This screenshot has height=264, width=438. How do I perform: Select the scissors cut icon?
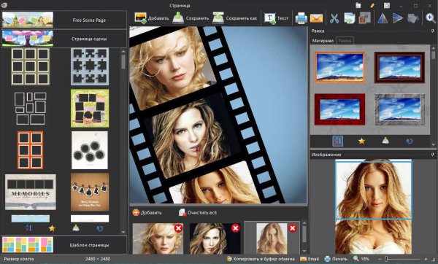(334, 18)
